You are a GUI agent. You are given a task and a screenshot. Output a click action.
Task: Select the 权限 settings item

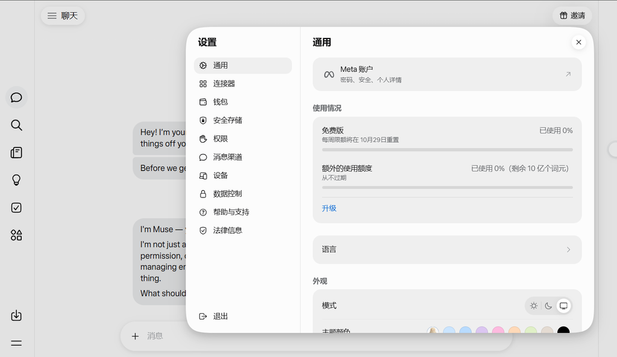(243, 139)
